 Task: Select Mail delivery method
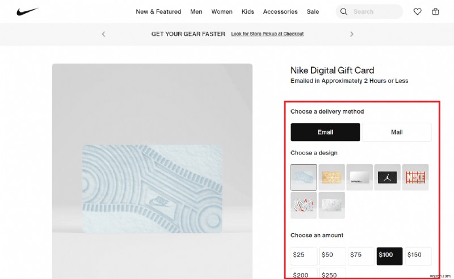(397, 132)
